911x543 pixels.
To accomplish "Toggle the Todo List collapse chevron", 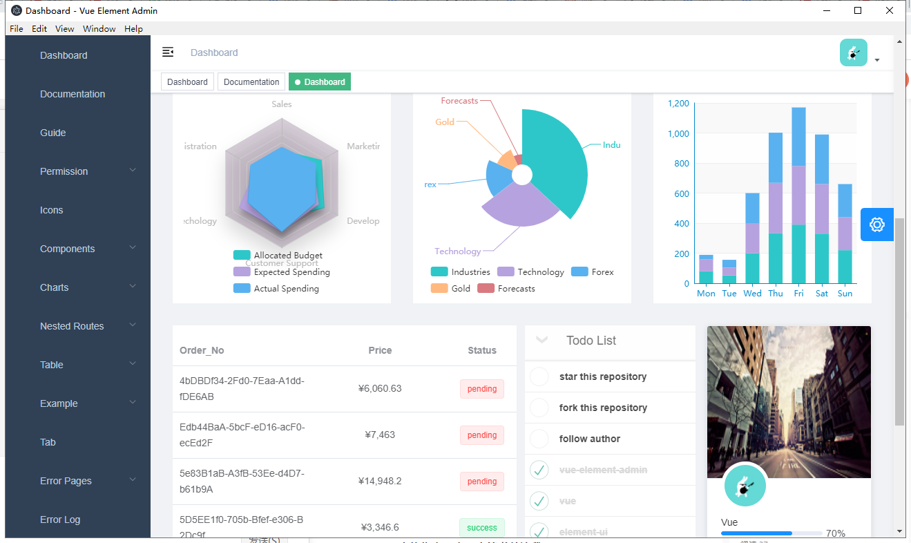I will click(542, 340).
